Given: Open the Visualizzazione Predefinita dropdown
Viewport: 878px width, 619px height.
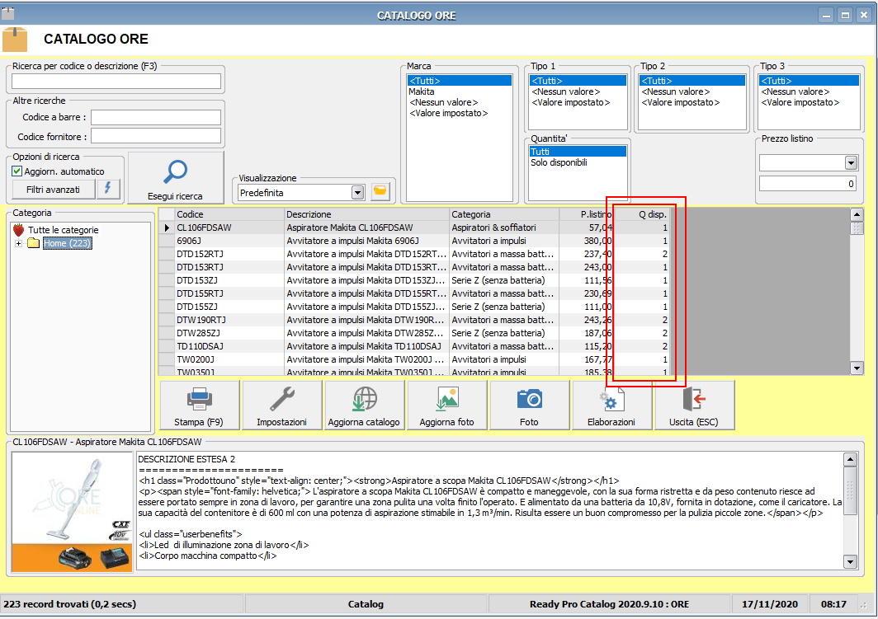Looking at the screenshot, I should (x=357, y=192).
